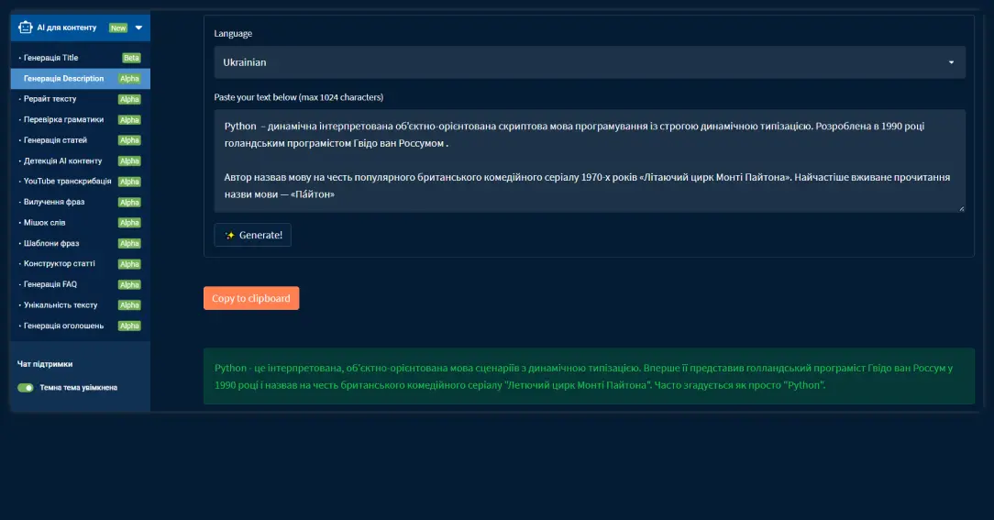Open Конструктор статті tool
This screenshot has width=994, height=520.
tap(81, 264)
